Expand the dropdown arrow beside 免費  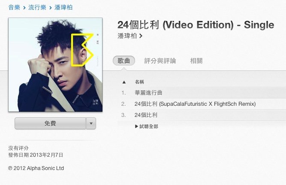point(91,123)
